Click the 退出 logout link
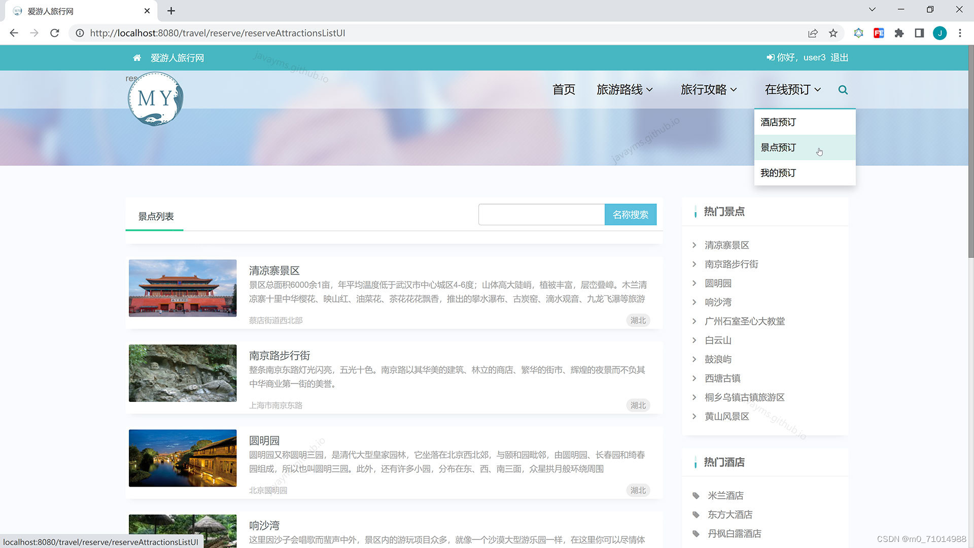 [x=839, y=57]
